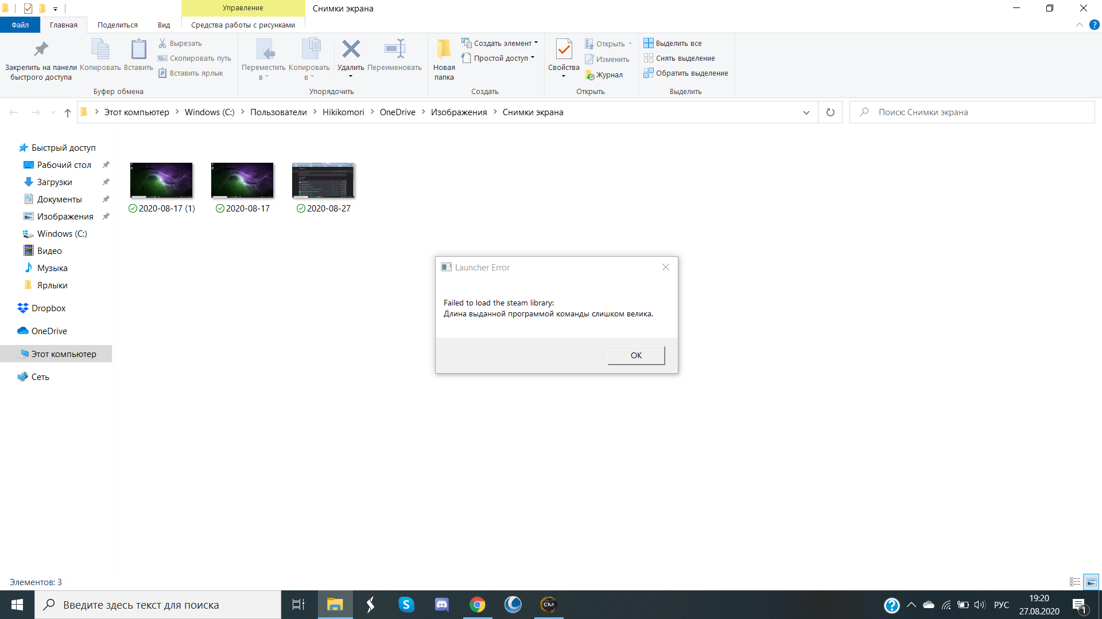The height and width of the screenshot is (619, 1102).
Task: Open volume control in system tray
Action: [x=980, y=605]
